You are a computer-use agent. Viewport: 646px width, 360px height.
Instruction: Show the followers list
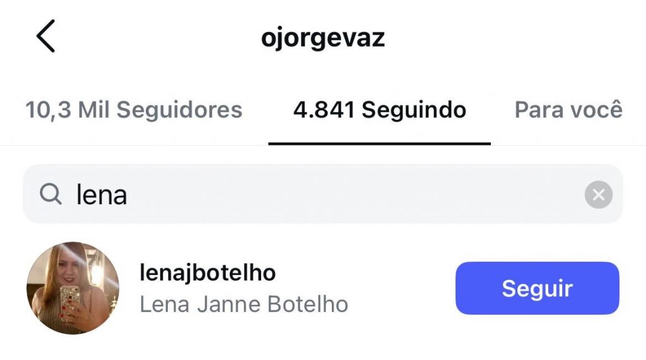tap(134, 110)
